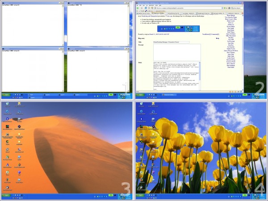Open the Help menu in Firefox
The image size is (268, 201).
[x=160, y=5]
